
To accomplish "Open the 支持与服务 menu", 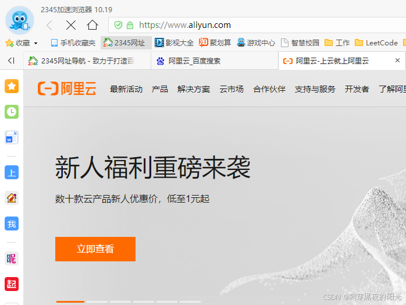I will pos(315,89).
